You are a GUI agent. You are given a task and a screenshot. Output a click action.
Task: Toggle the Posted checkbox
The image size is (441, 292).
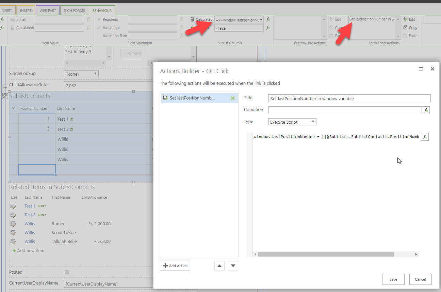pyautogui.click(x=67, y=272)
